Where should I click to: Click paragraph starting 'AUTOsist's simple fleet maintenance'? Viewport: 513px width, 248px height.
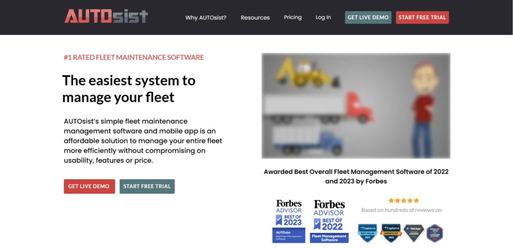(143, 141)
